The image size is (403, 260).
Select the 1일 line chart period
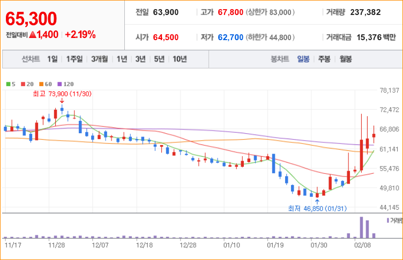(x=53, y=59)
